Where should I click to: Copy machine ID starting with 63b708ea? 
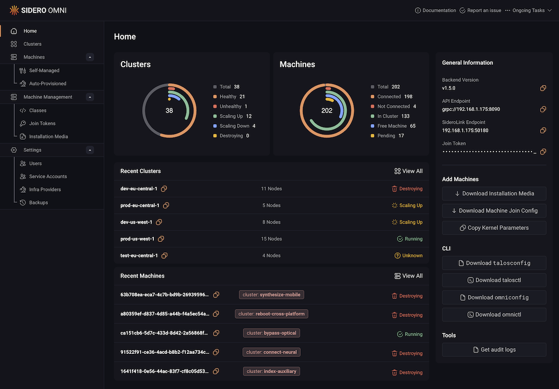click(x=216, y=295)
